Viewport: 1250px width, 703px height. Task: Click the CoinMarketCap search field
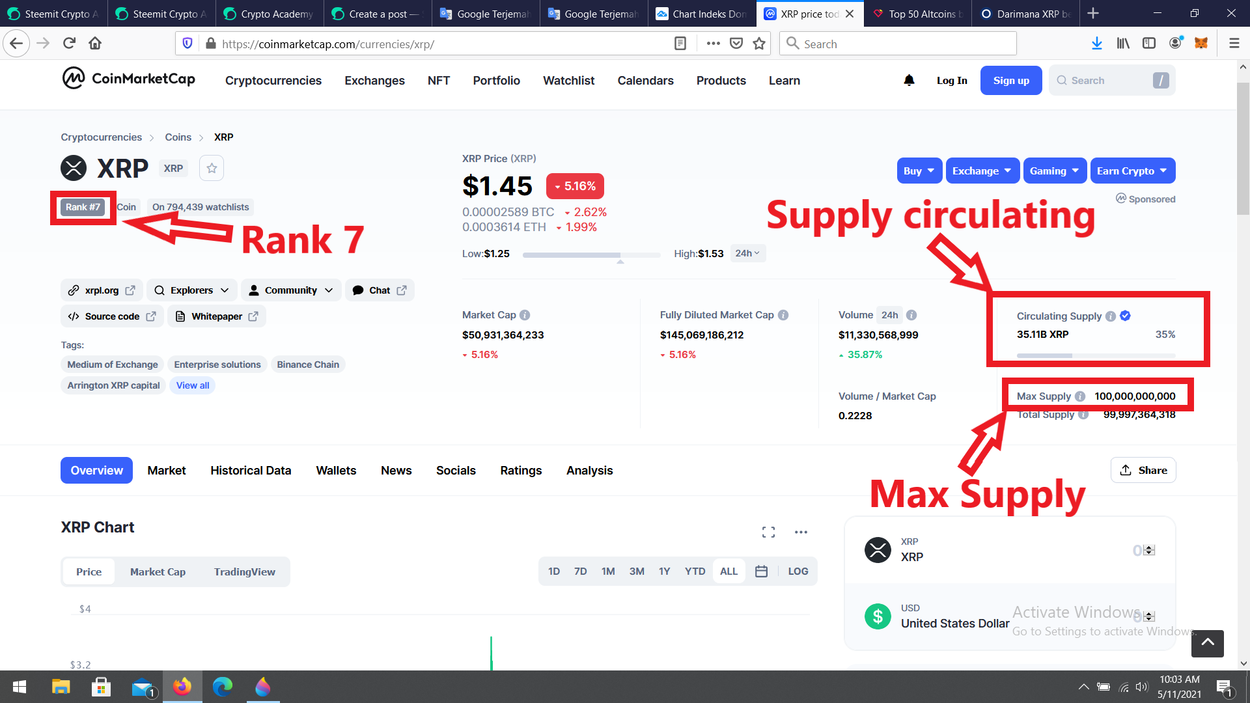click(1112, 81)
